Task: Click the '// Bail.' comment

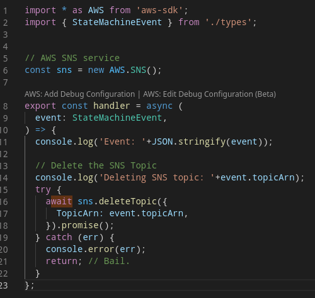Action: [109, 262]
